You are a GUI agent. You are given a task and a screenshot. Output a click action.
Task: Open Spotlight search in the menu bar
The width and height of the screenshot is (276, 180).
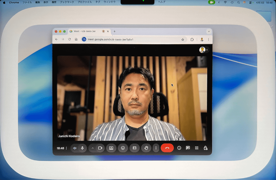[238, 3]
